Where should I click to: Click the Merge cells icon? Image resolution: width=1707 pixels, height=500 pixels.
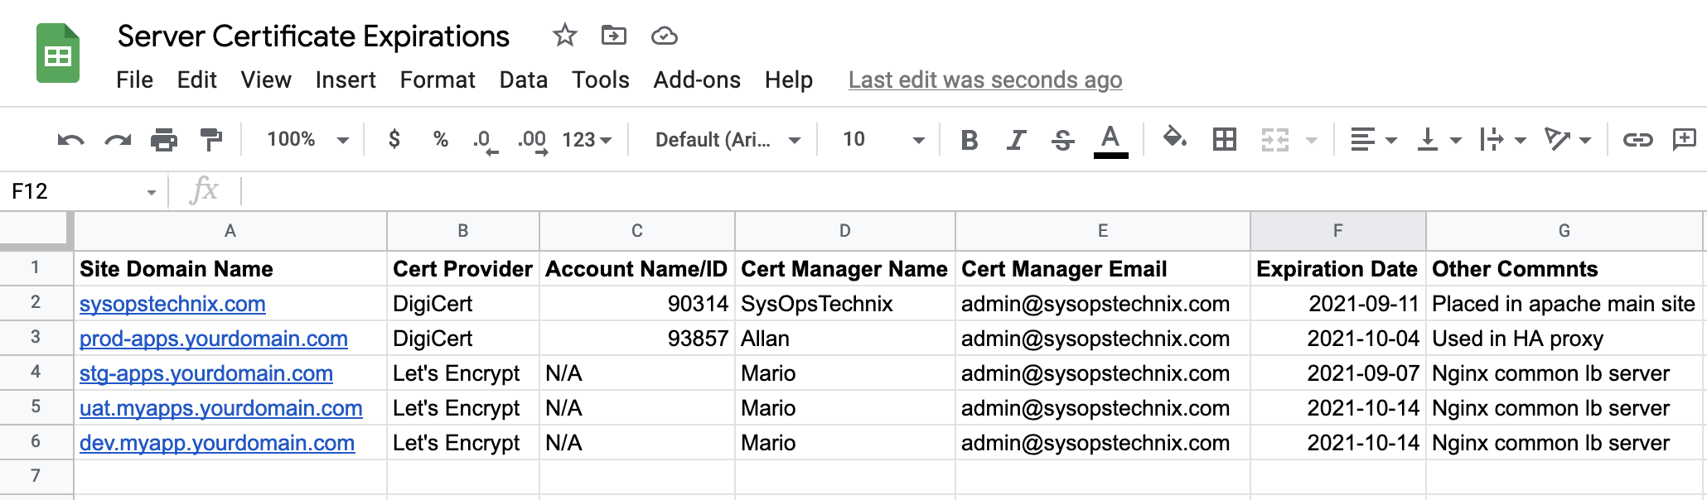click(1275, 139)
